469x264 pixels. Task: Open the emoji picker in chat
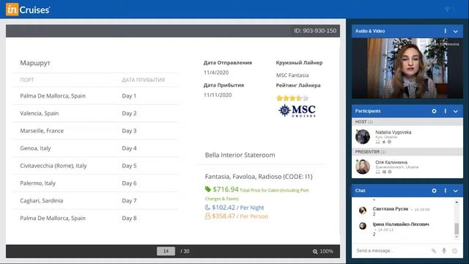454,251
